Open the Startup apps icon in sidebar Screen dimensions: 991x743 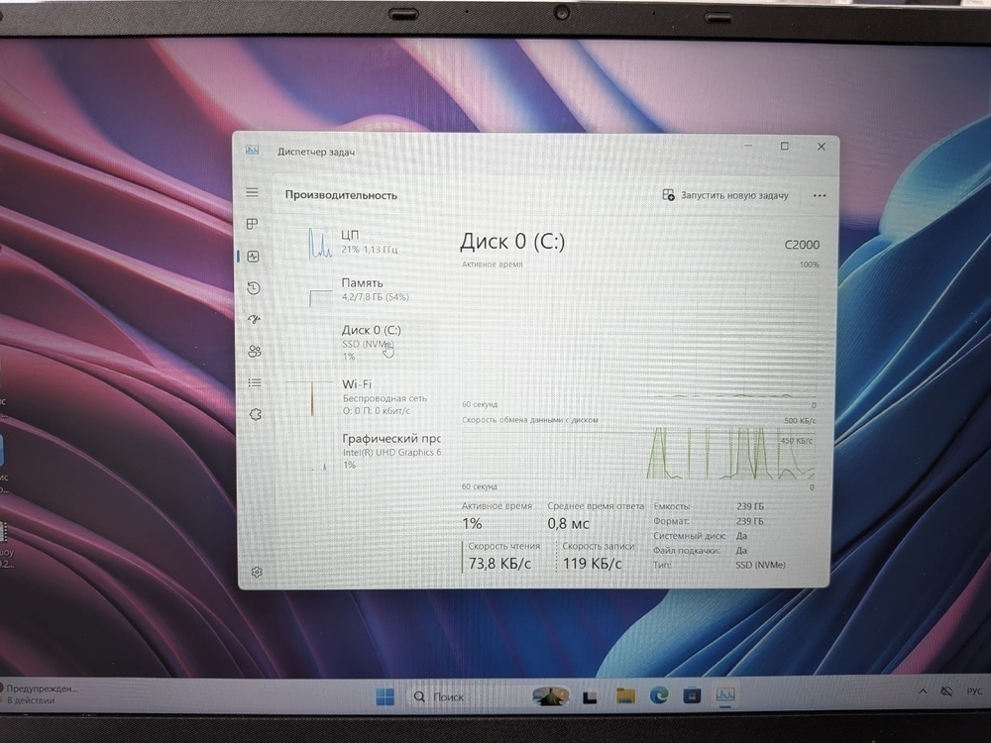pyautogui.click(x=254, y=320)
